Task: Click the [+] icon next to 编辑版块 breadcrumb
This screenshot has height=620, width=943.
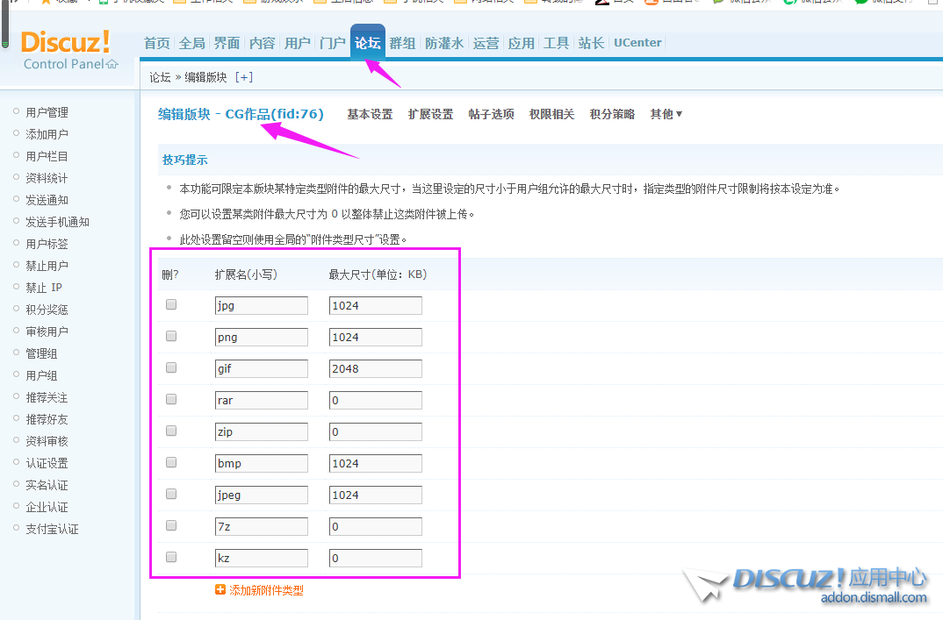Action: click(x=244, y=77)
